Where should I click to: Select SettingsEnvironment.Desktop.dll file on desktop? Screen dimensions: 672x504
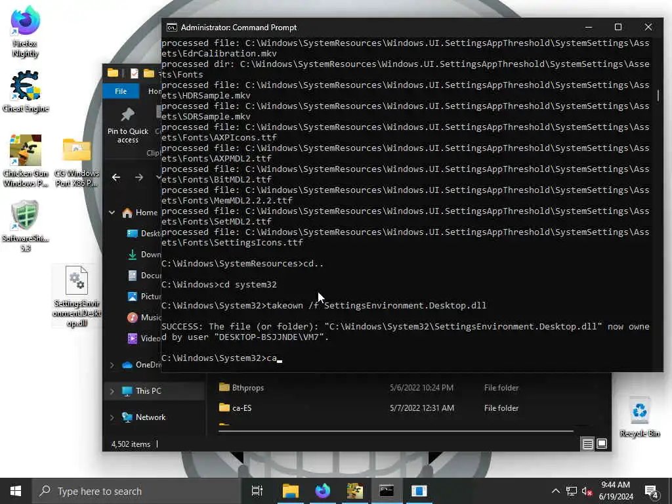(77, 296)
